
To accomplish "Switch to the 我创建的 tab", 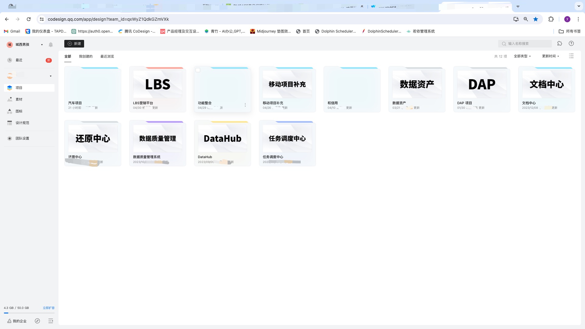I will coord(86,56).
